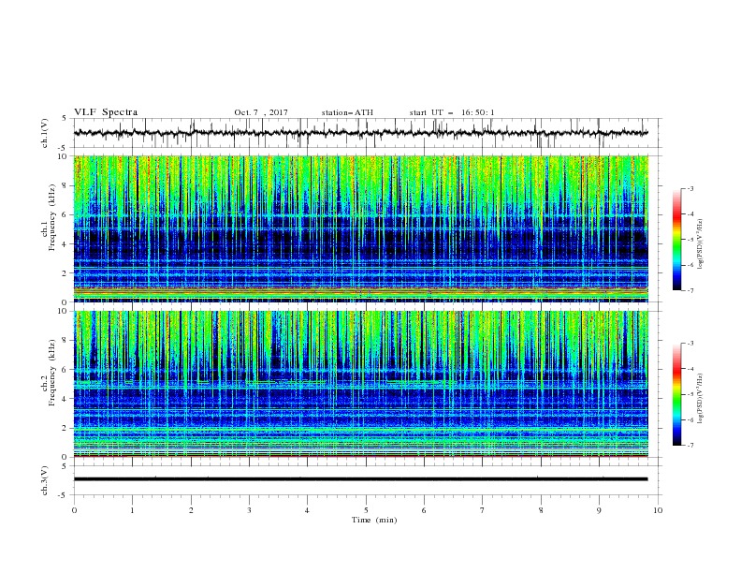Click time axis tick label "2"
Image resolution: width=741 pixels, height=573 pixels.
click(x=191, y=510)
